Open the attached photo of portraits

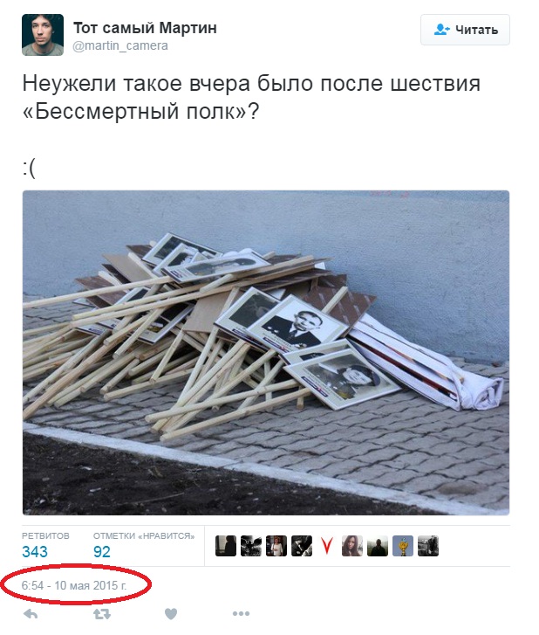[x=266, y=353]
